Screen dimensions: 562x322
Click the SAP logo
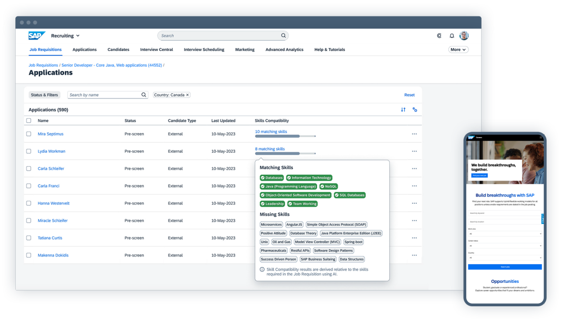pos(37,36)
